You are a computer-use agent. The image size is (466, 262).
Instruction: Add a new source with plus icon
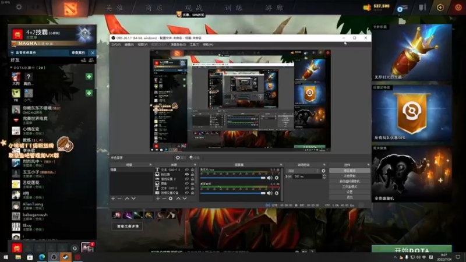pos(158,198)
